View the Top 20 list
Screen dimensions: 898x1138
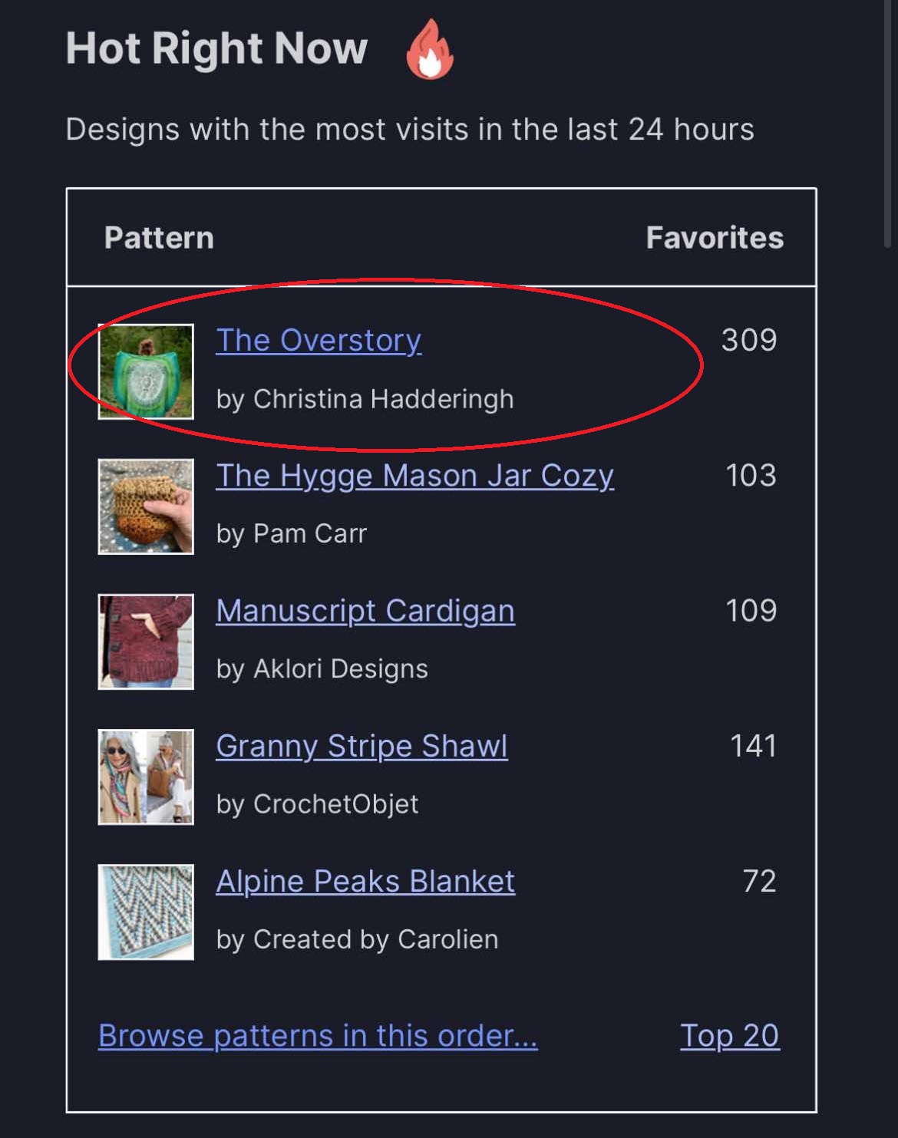pyautogui.click(x=729, y=1036)
